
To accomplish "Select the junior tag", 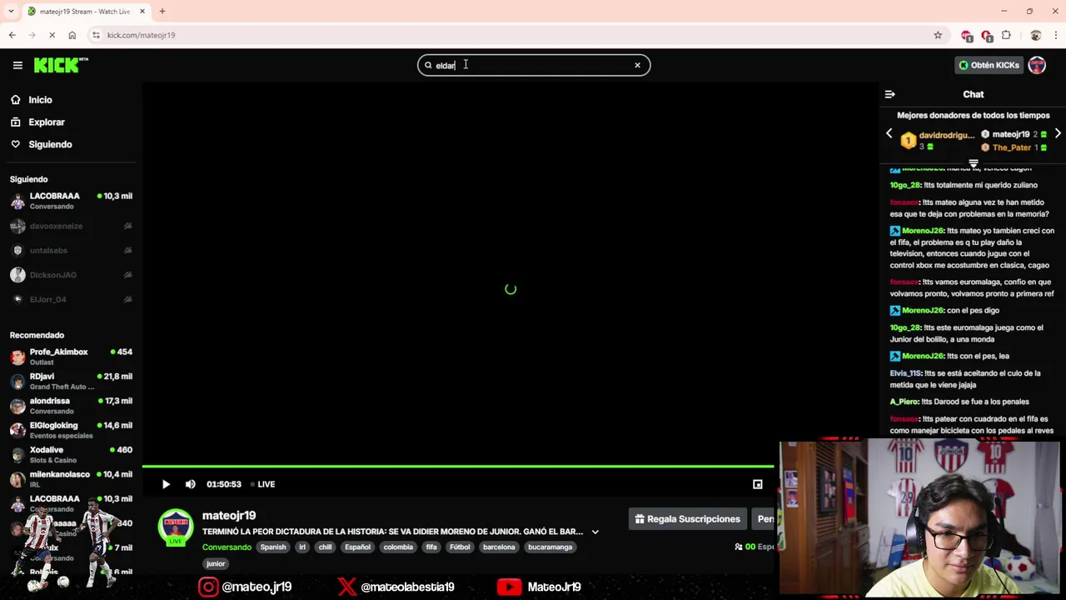I will pos(216,564).
